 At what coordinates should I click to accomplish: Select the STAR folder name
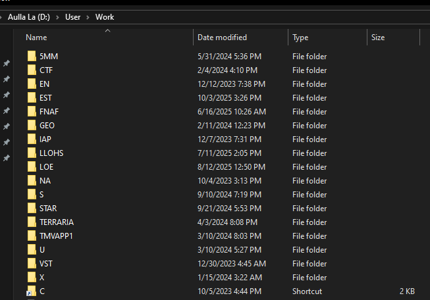pyautogui.click(x=48, y=208)
